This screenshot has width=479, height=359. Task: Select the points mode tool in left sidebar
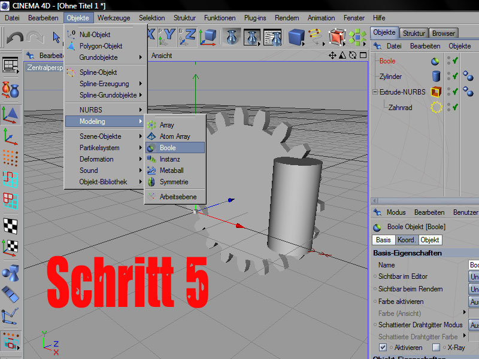(x=10, y=157)
